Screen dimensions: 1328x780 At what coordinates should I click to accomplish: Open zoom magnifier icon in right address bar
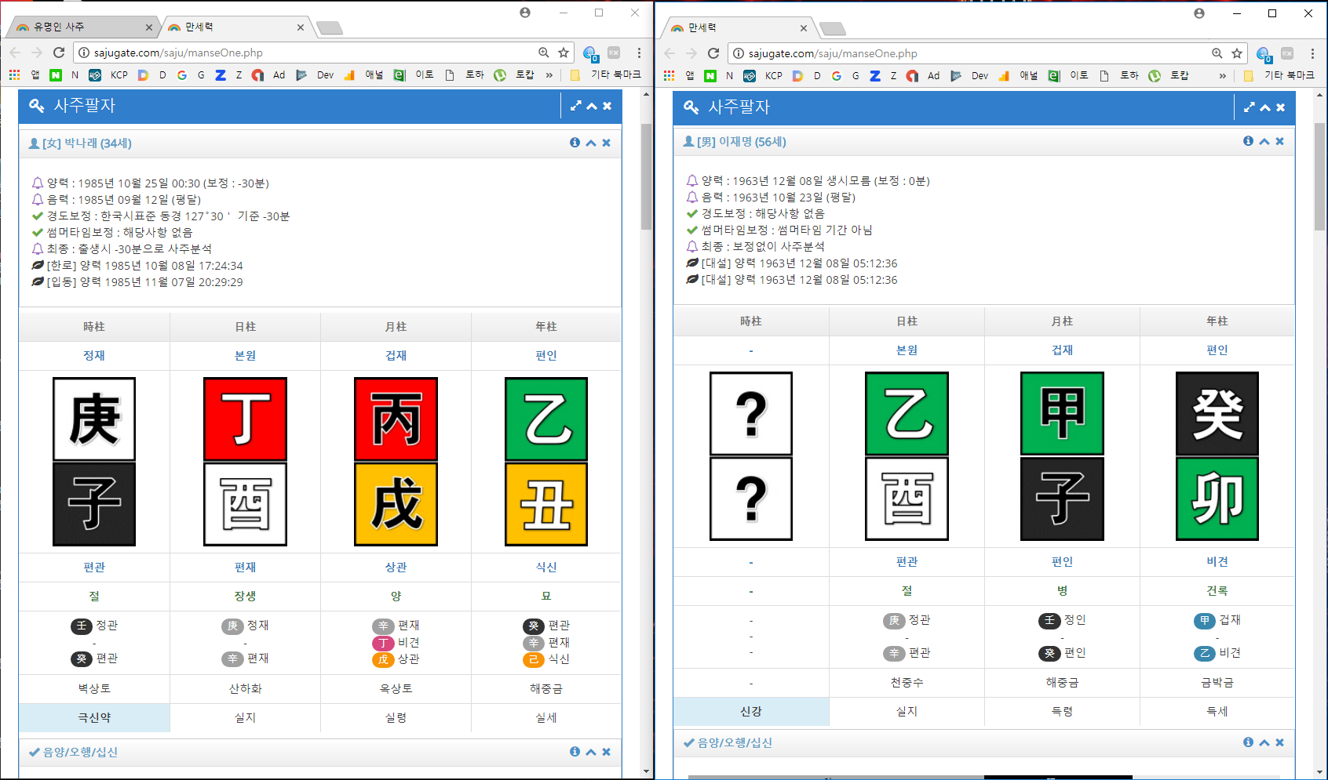[1217, 53]
